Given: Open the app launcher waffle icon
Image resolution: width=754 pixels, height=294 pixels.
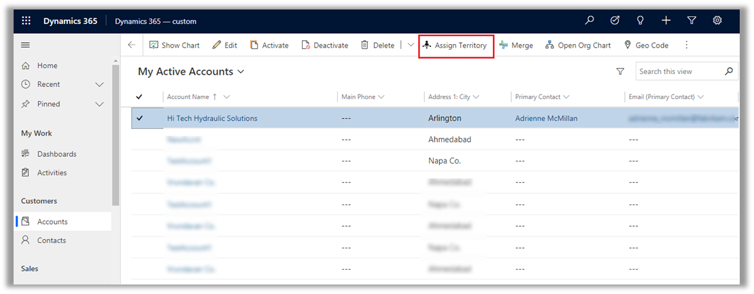Looking at the screenshot, I should pyautogui.click(x=27, y=21).
